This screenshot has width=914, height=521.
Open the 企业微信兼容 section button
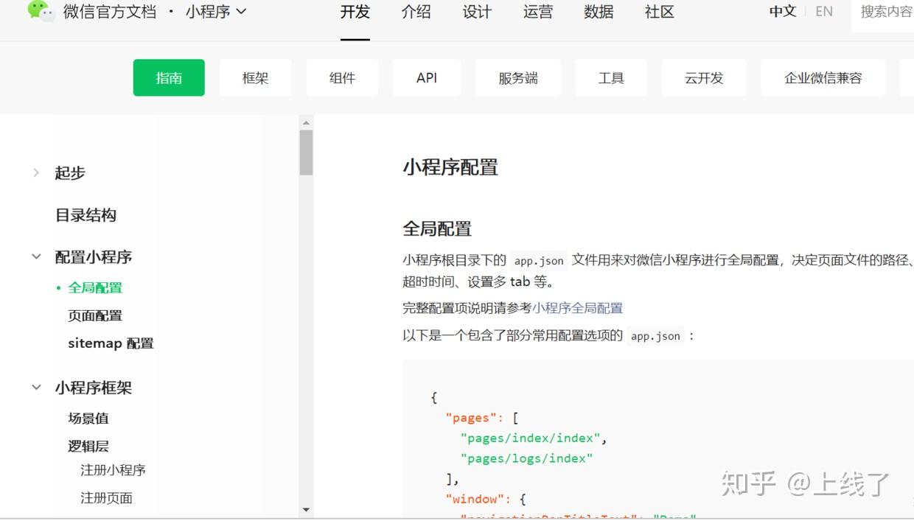click(x=823, y=78)
